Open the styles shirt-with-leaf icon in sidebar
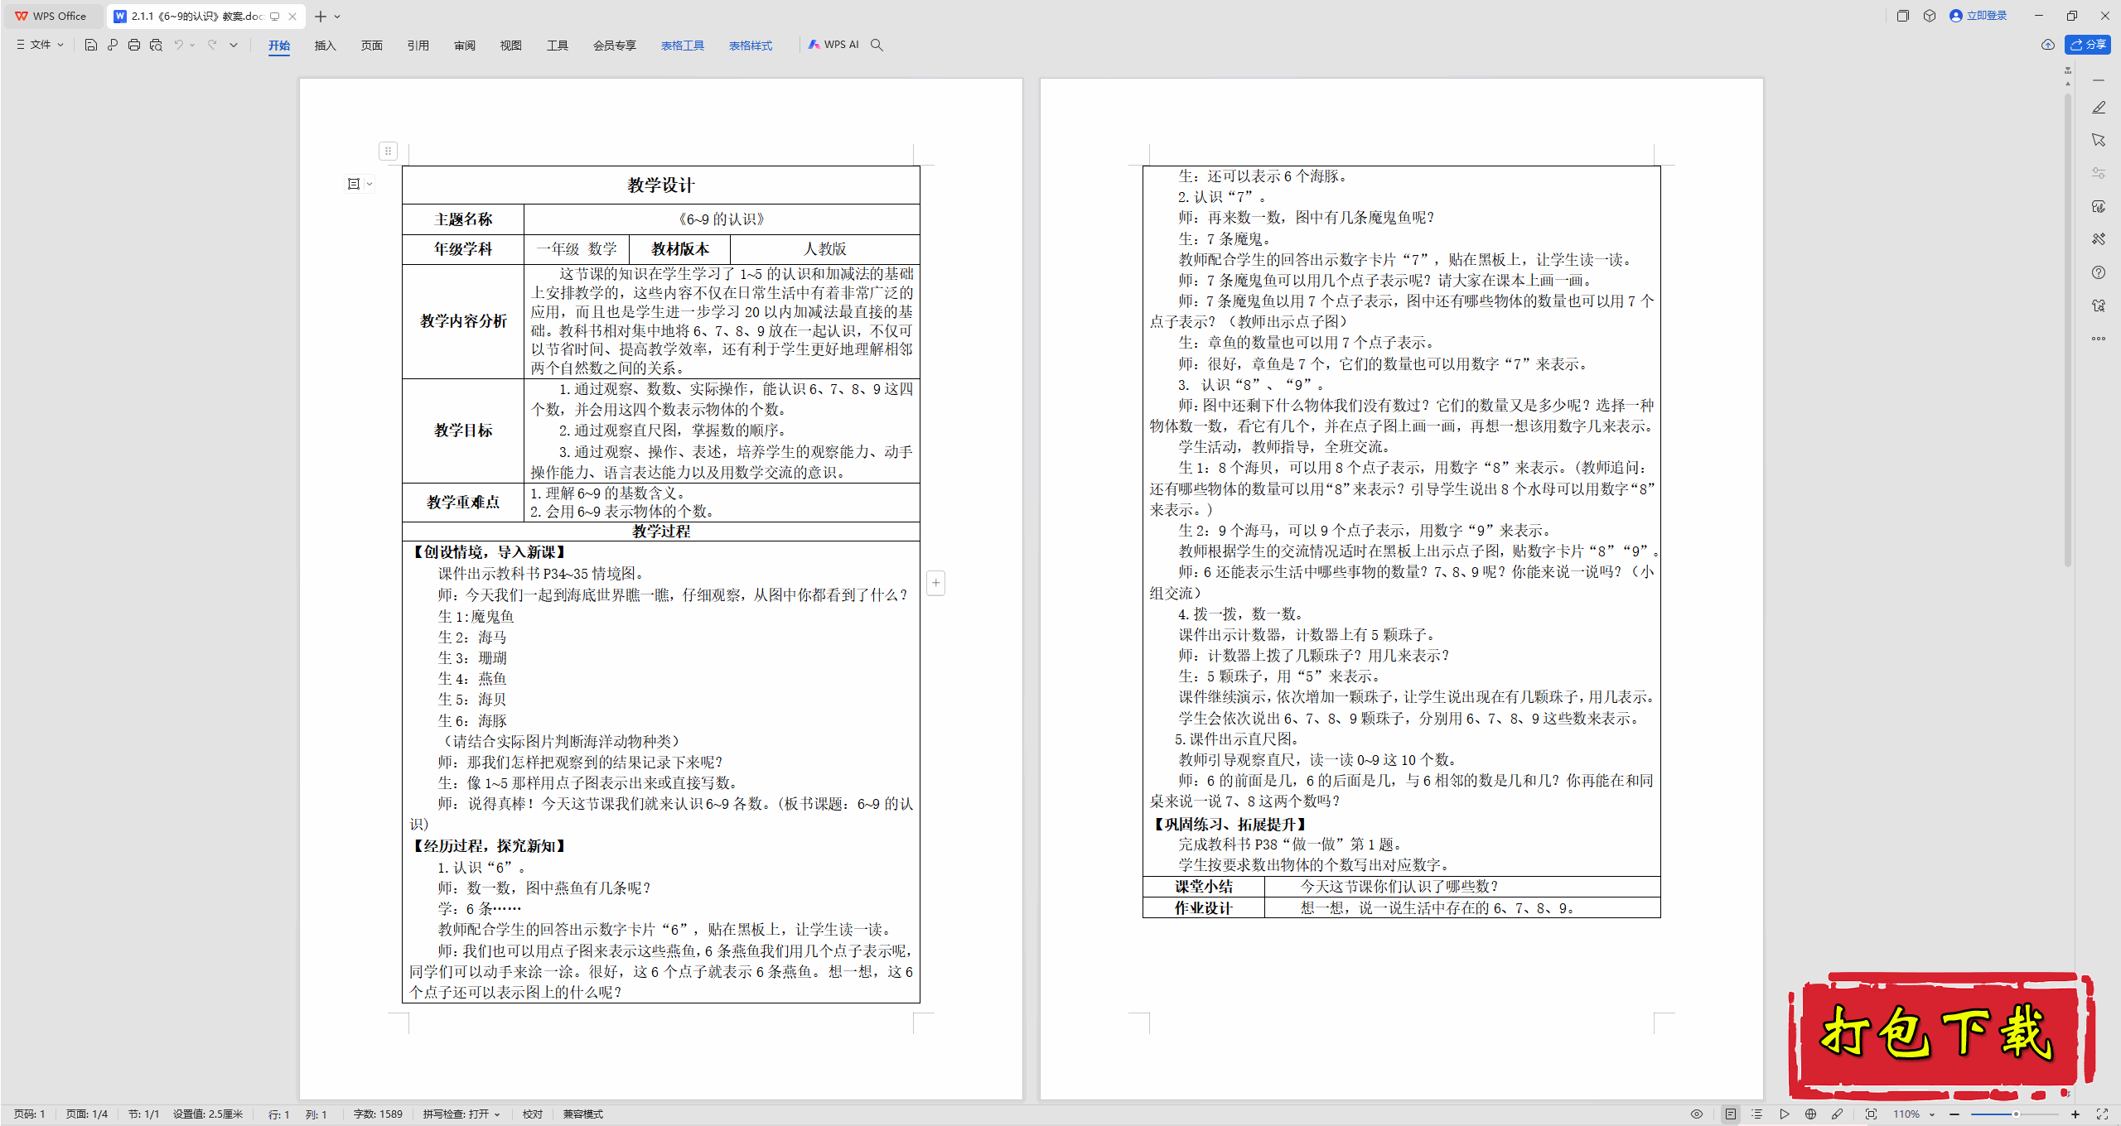 [x=2099, y=206]
